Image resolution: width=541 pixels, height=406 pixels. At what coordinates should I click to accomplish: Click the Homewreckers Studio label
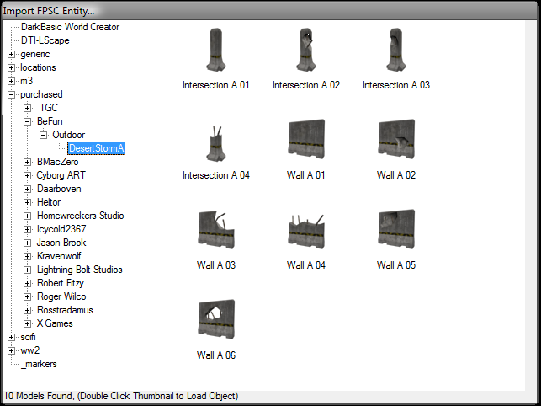pos(81,216)
